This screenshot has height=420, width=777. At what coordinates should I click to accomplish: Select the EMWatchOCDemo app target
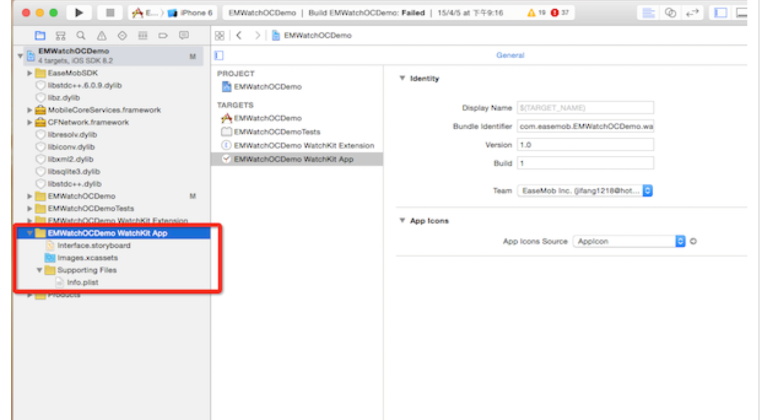click(x=268, y=118)
